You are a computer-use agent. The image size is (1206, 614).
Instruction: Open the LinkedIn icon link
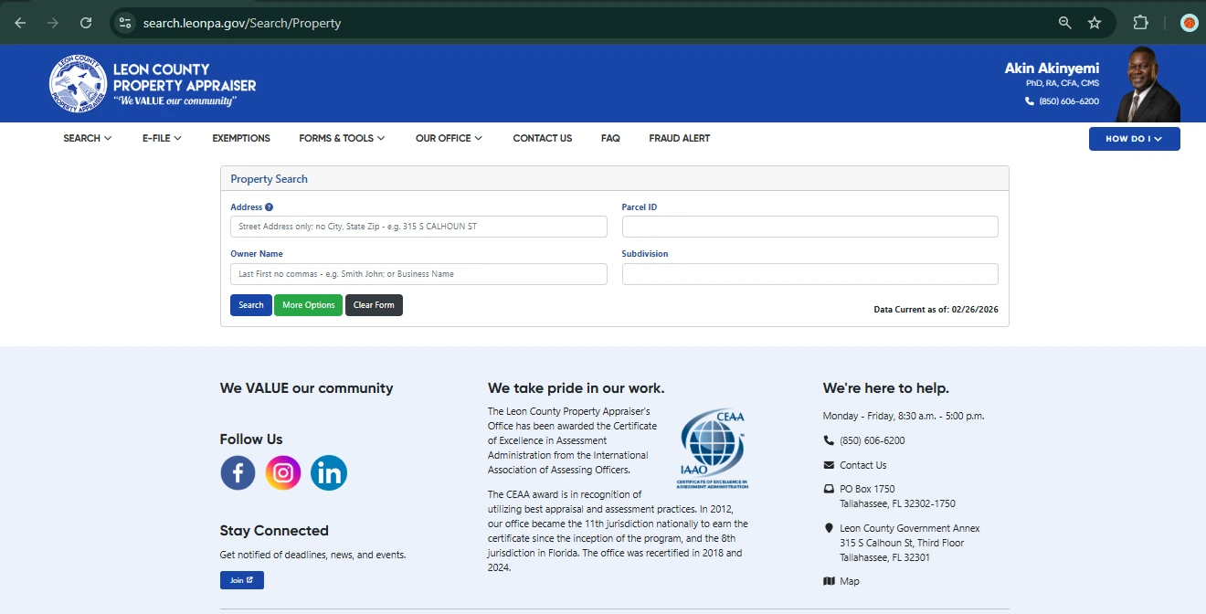(329, 472)
